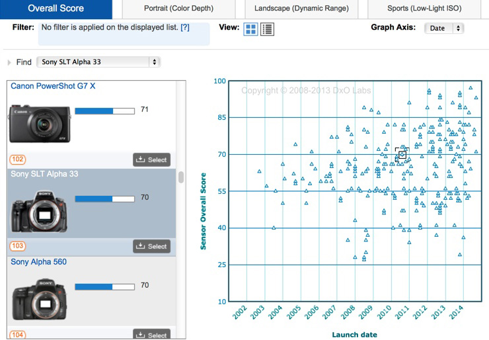Viewport: 489px width, 340px height.
Task: Select the Sony SLT Alpha 33 camera
Action: coord(151,246)
